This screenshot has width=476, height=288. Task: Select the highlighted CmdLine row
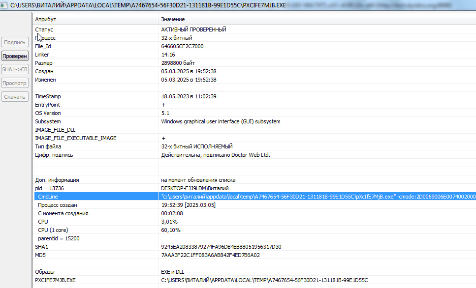click(x=255, y=197)
